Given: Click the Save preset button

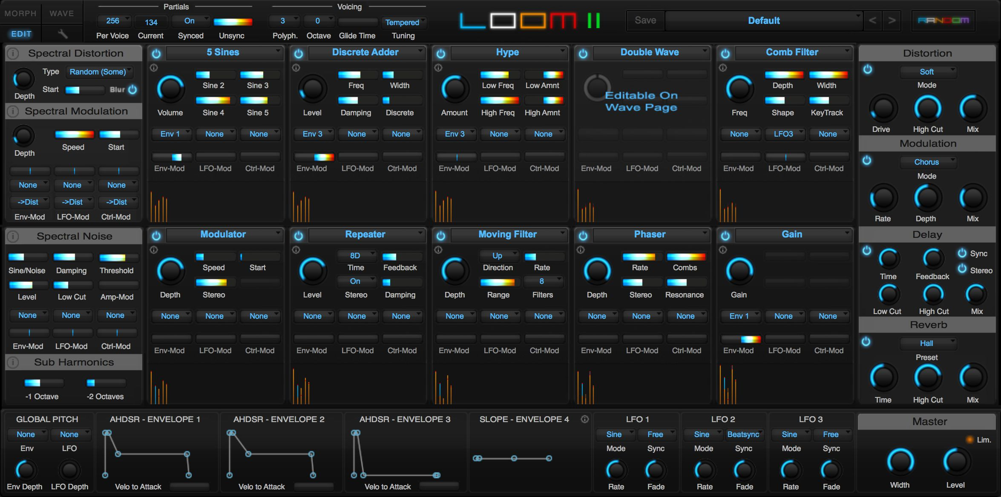Looking at the screenshot, I should click(645, 20).
